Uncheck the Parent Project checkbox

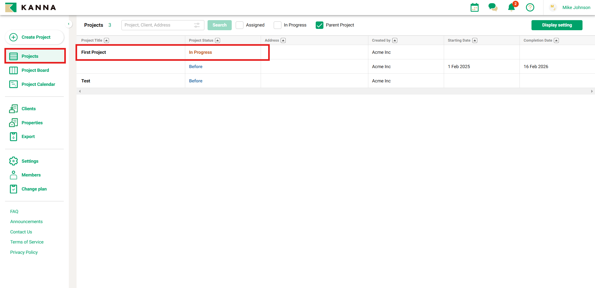[319, 25]
